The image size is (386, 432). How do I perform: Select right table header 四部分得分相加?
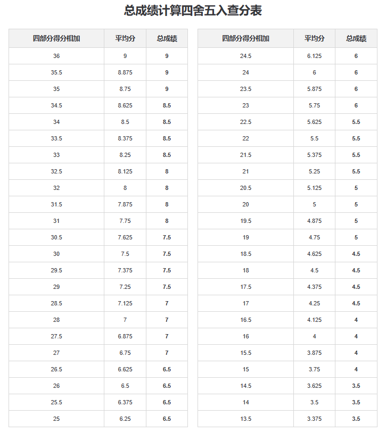point(245,38)
